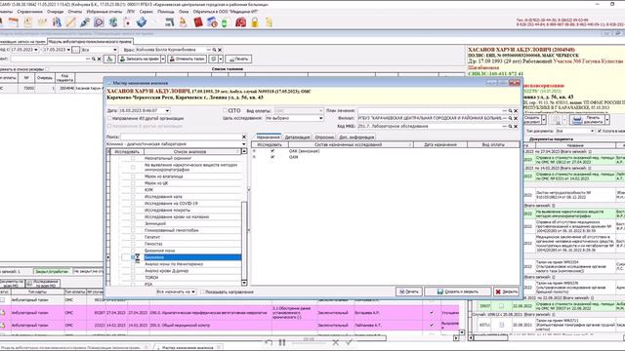Click the green bottle toolbar icon
The width and height of the screenshot is (625, 351).
pos(224,22)
